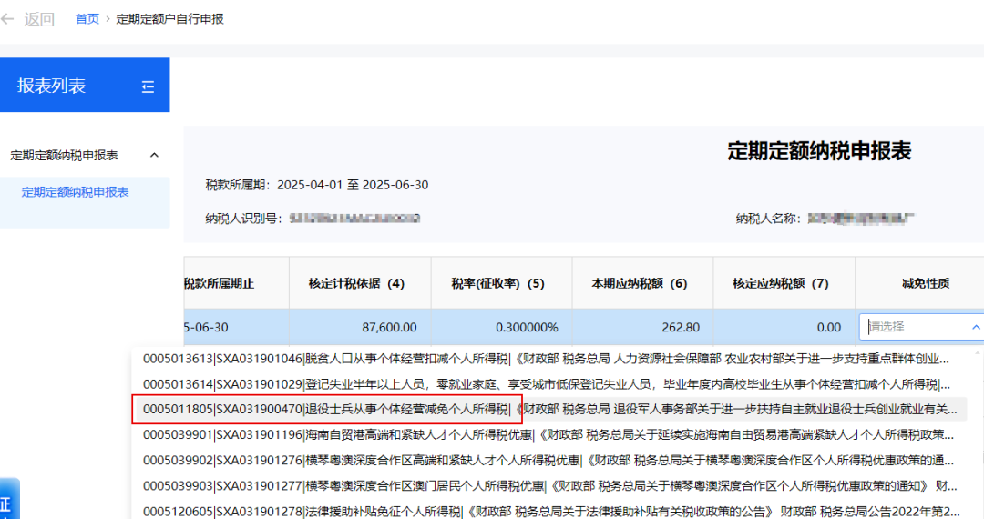The image size is (984, 519).
Task: Click 定期定额户自行申报 breadcrumb text
Action: (x=170, y=19)
